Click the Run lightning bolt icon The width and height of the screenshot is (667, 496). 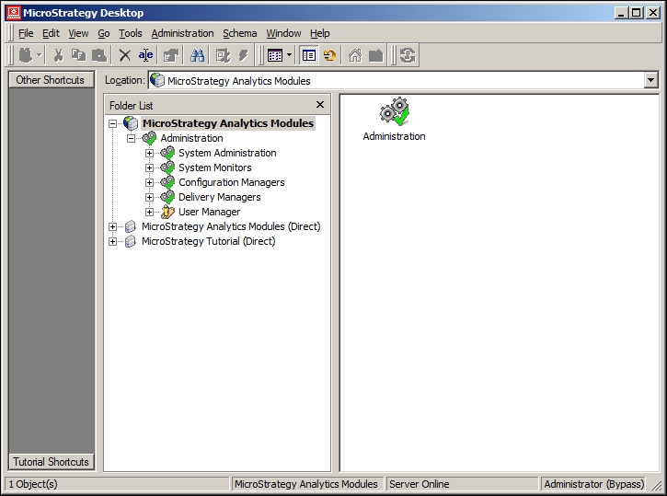click(x=243, y=55)
